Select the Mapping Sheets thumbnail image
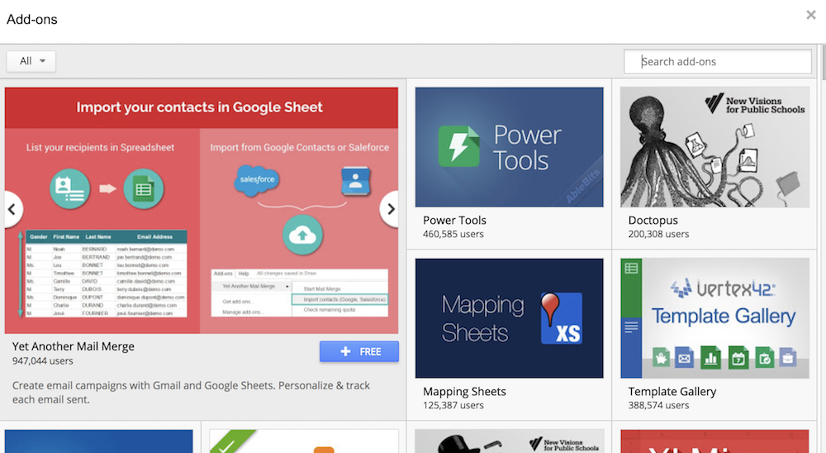The image size is (826, 453). [x=509, y=318]
